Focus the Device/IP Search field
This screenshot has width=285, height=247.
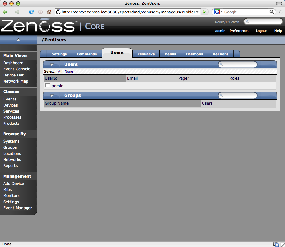[263, 21]
